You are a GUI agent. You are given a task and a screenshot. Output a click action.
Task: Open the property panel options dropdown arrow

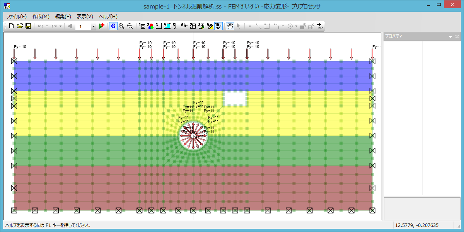tap(450, 36)
